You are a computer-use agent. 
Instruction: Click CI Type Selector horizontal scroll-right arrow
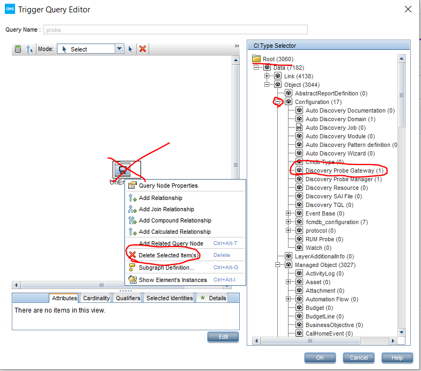[393, 341]
